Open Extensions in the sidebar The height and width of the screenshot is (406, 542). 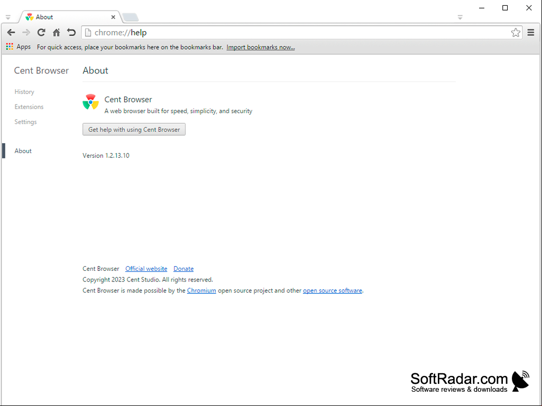tap(29, 107)
